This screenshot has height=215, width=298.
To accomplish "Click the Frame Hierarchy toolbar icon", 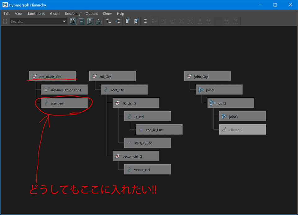I will coord(90,21).
